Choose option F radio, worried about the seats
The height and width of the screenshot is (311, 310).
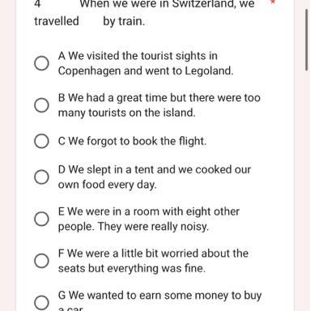41,261
